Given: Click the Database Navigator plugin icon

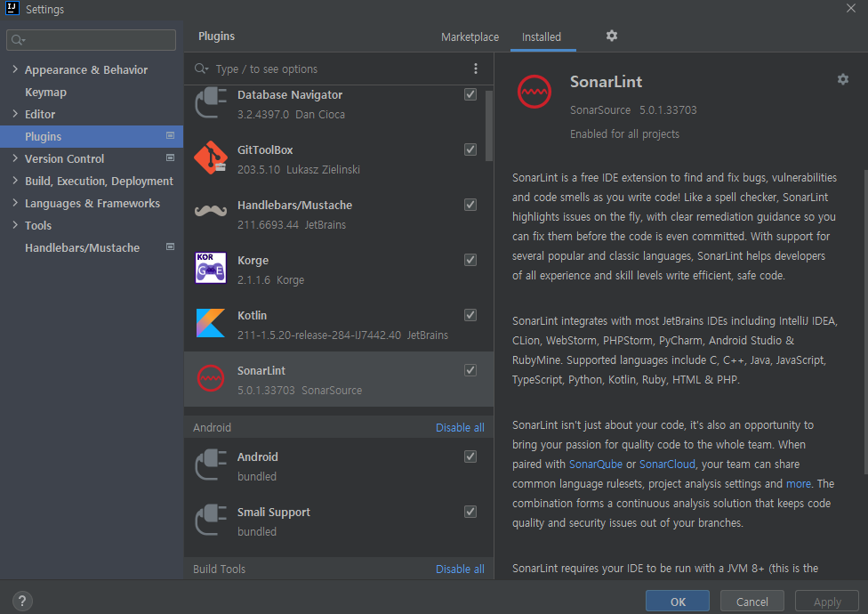Looking at the screenshot, I should point(211,103).
